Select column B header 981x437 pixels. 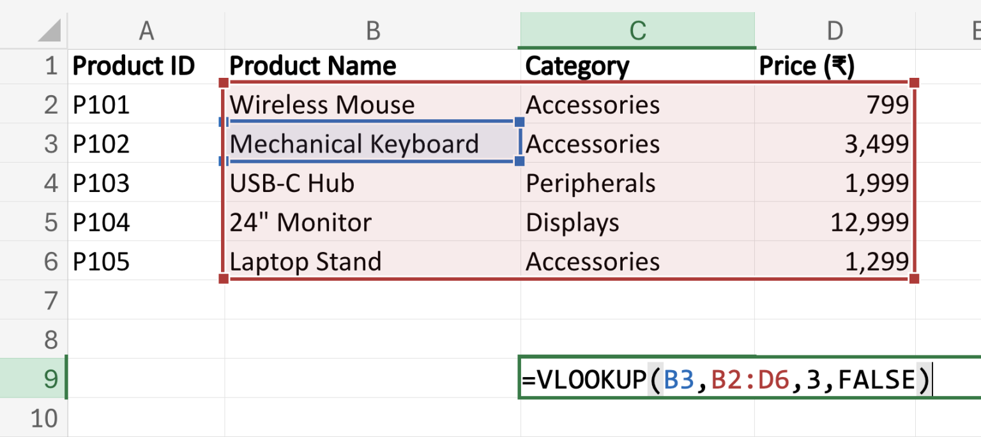coord(372,30)
